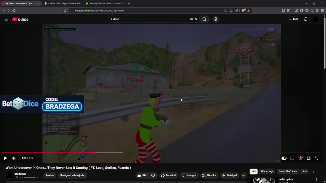326x183 pixels.
Task: Bookmark this page
Action: tap(65, 11)
